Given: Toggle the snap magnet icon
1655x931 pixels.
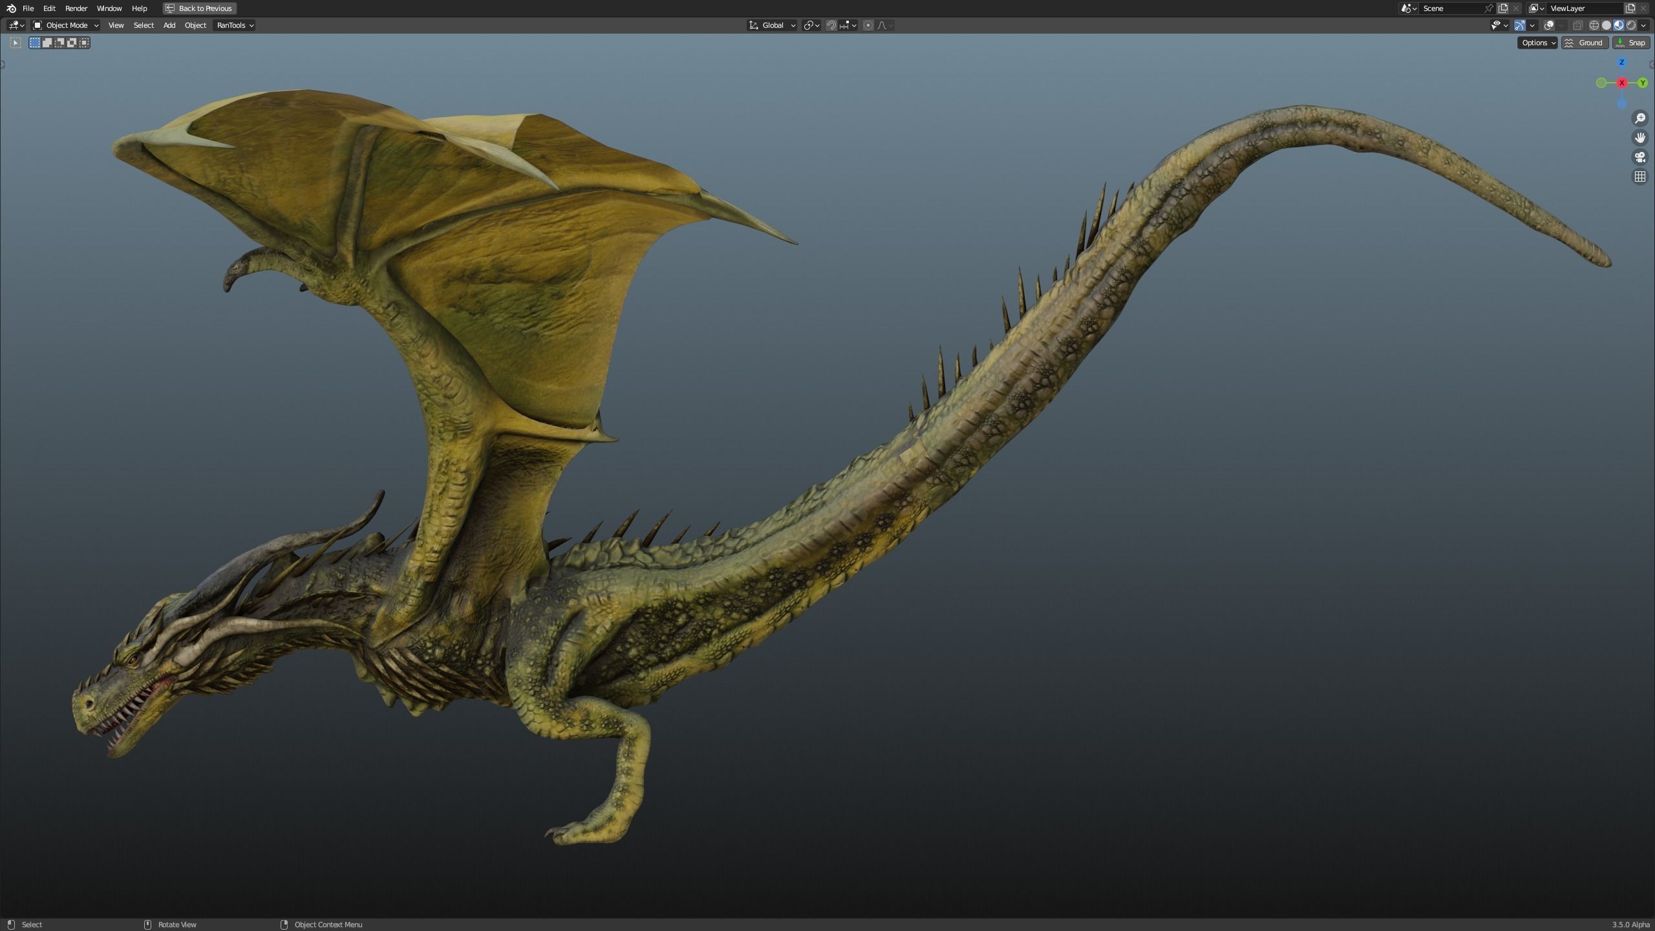Looking at the screenshot, I should [x=831, y=25].
